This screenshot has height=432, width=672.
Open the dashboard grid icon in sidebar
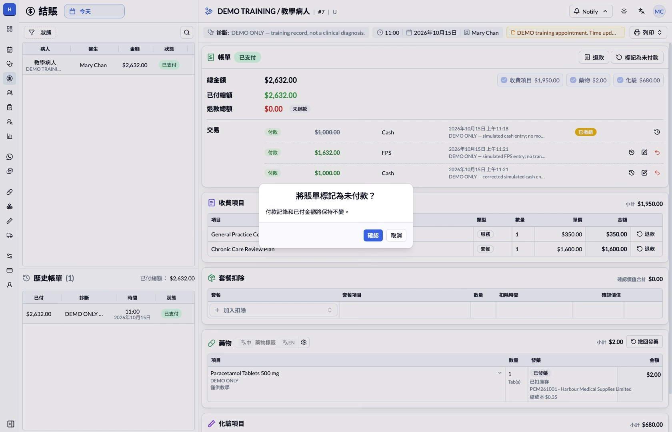pos(10,29)
